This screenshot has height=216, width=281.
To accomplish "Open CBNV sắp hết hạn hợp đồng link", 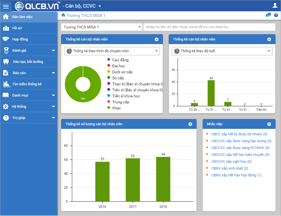I will 236,175.
